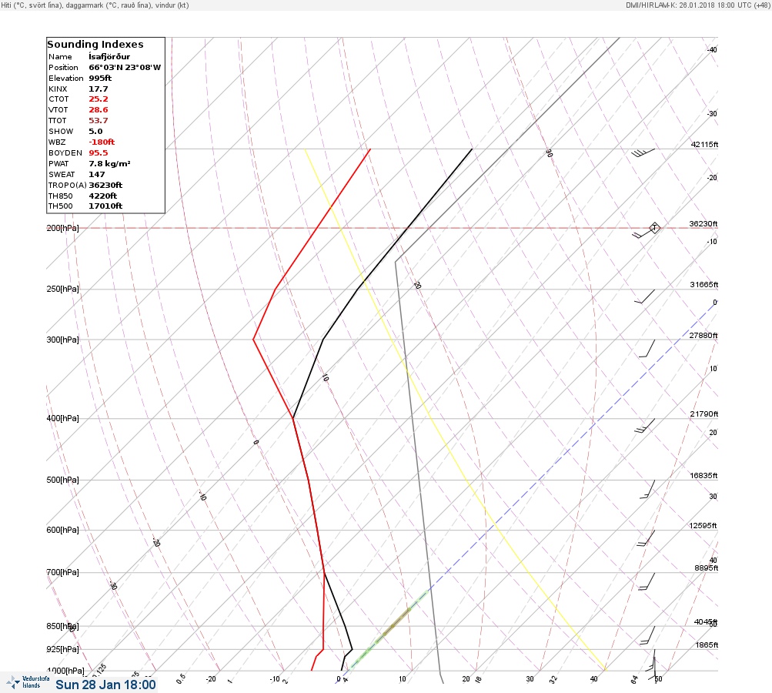Click the red TTOT value 53.7
Viewport: 772px width, 693px height.
tap(98, 121)
